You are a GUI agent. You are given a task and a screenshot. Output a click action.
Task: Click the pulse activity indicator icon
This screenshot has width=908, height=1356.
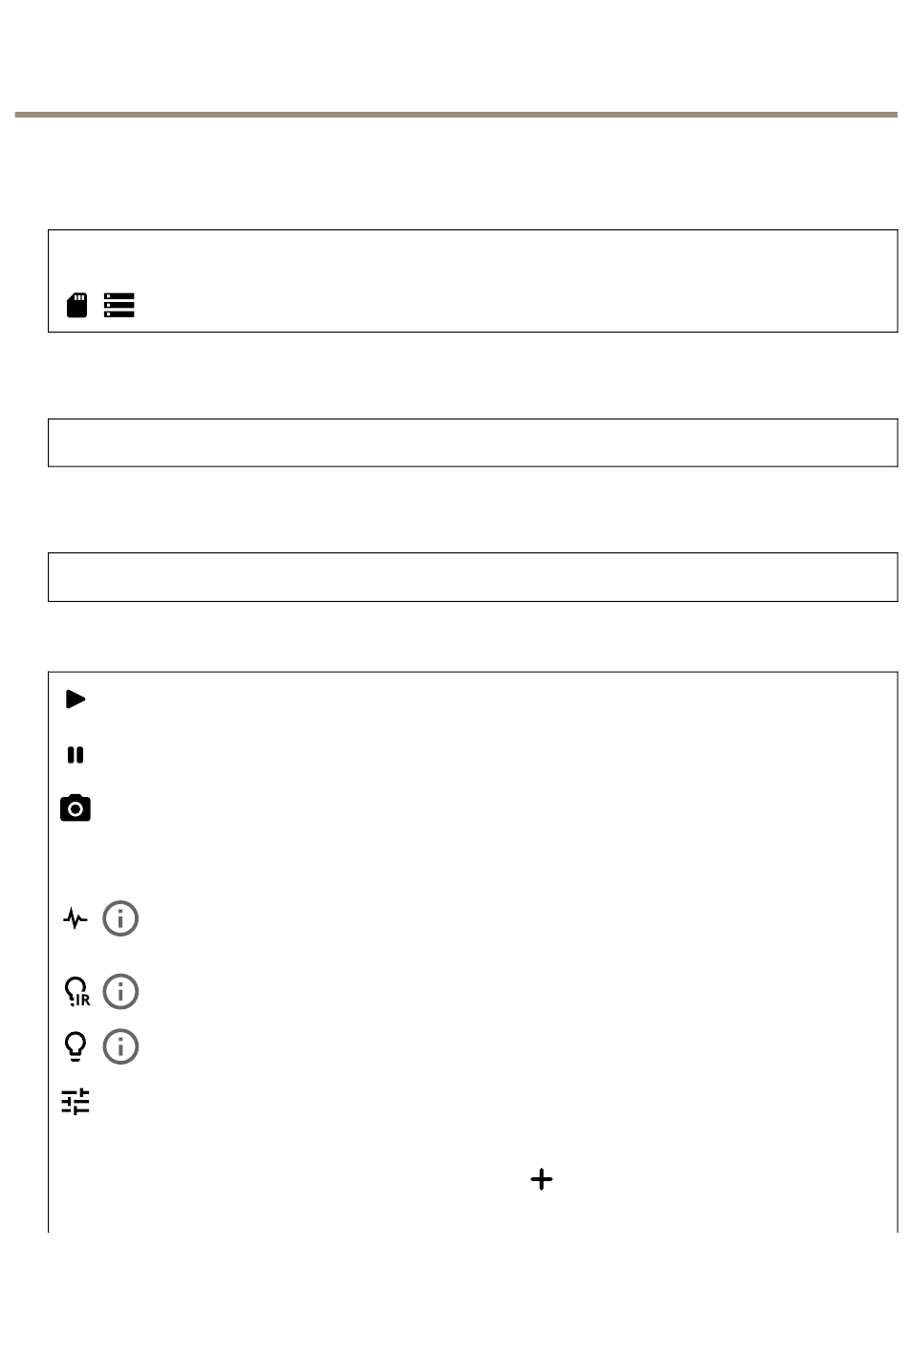(x=76, y=919)
